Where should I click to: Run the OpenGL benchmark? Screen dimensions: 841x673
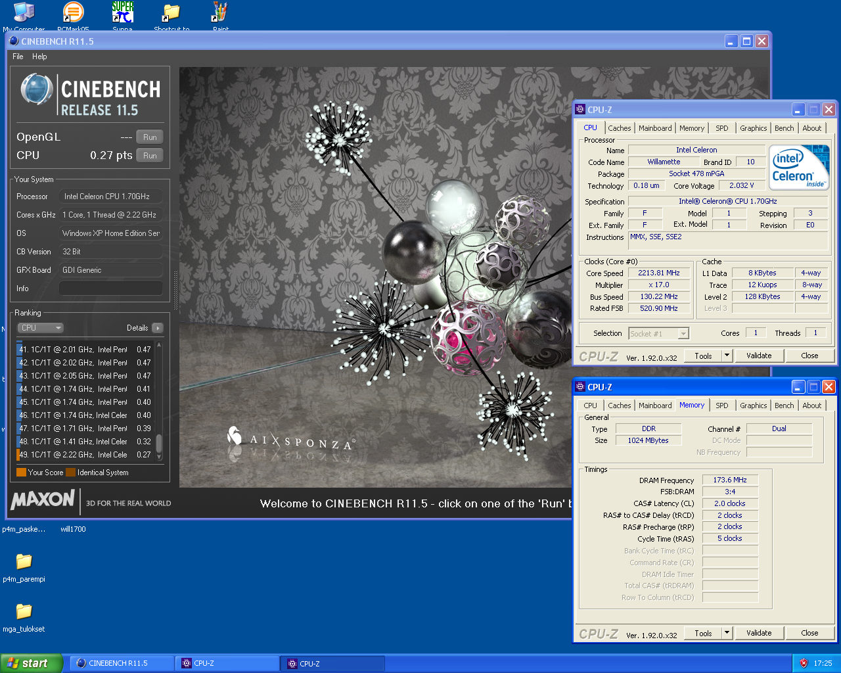[x=150, y=137]
